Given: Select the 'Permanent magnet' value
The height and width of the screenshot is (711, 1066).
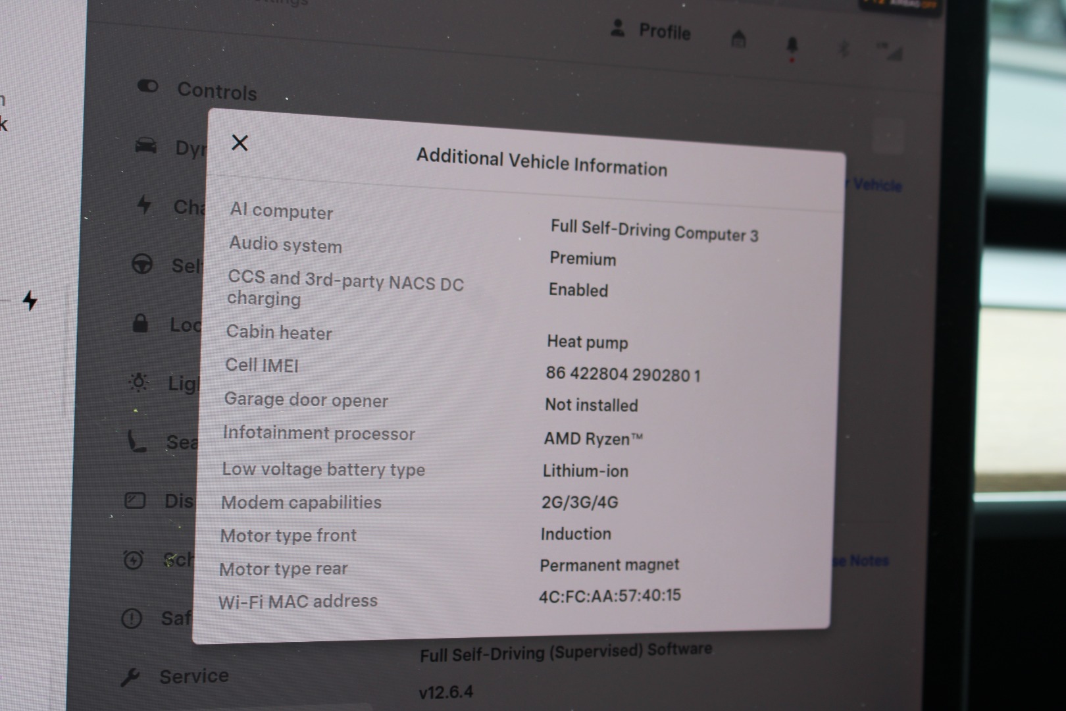Looking at the screenshot, I should coord(609,565).
